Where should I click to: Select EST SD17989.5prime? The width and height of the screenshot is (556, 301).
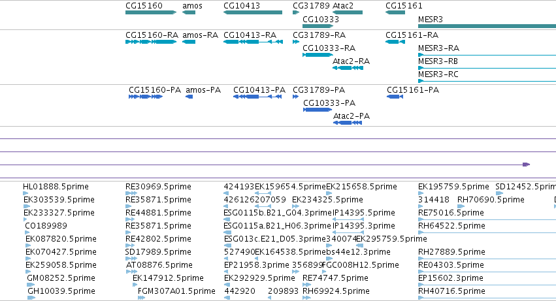(158, 253)
